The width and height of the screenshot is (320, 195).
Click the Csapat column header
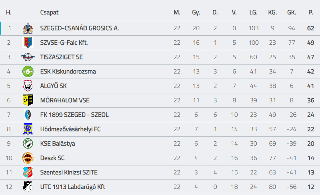point(49,12)
